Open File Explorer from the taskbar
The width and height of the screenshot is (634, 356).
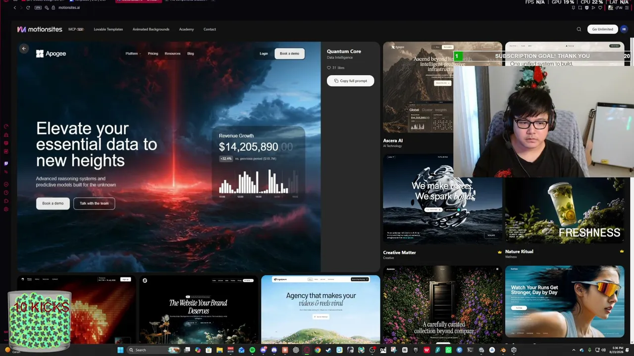click(x=219, y=350)
